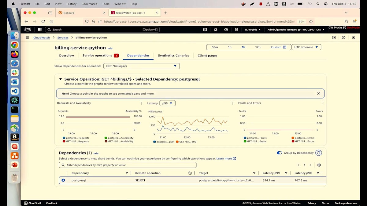Sort by Latency p99 column
This screenshot has height=206, width=367.
[x=286, y=173]
